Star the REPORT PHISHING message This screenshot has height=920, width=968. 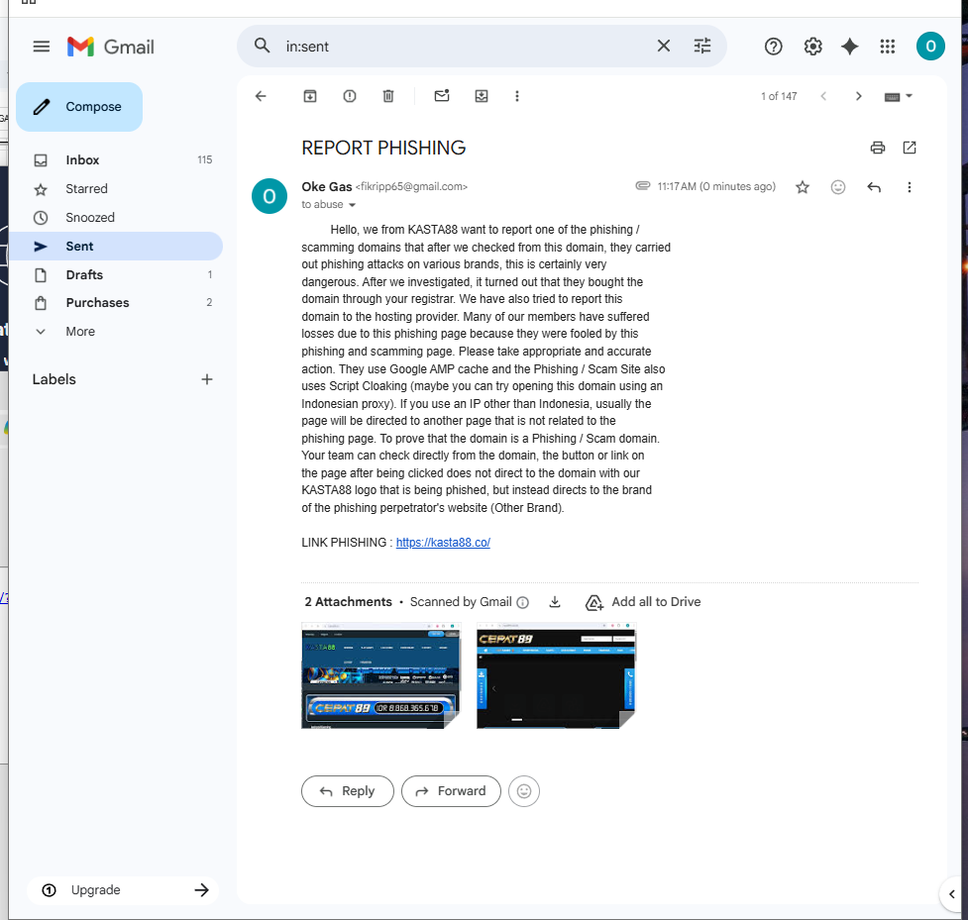pos(802,187)
